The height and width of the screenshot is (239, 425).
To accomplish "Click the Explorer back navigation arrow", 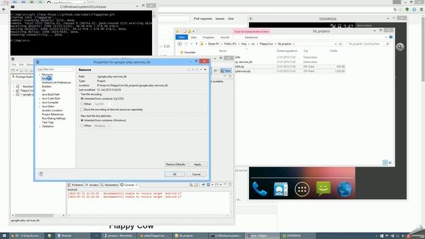I will tap(180, 44).
